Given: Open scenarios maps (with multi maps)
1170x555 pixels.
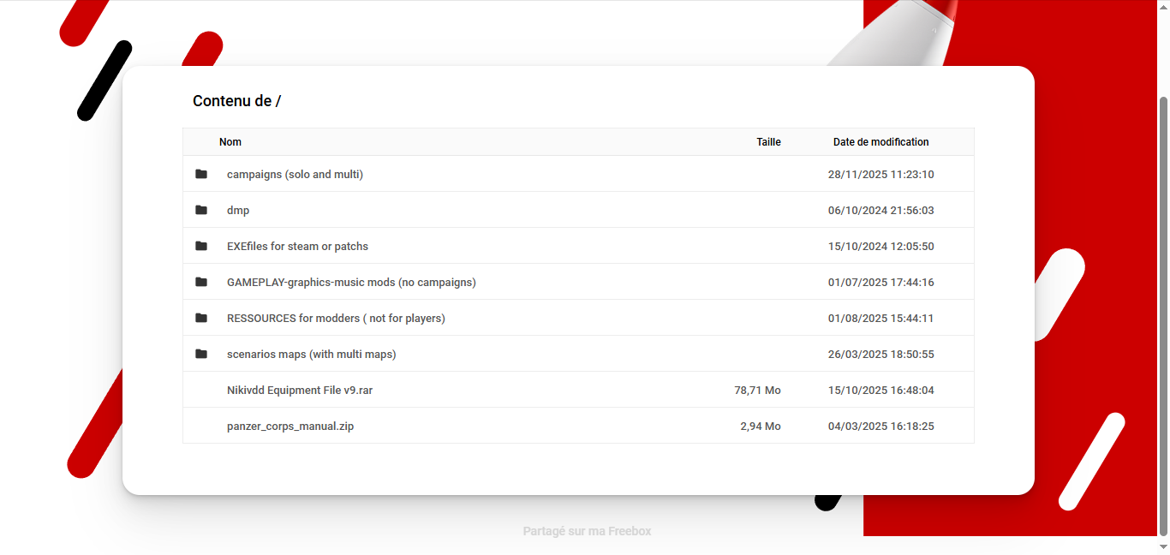Looking at the screenshot, I should [311, 355].
